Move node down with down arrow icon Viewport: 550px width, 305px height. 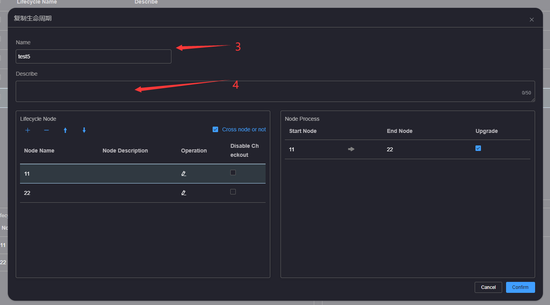click(x=84, y=130)
